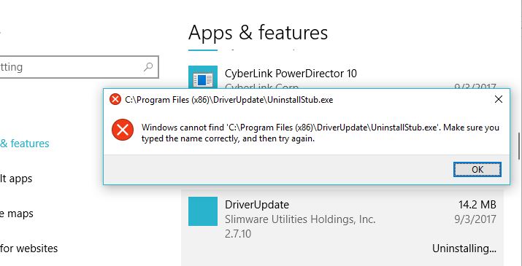
Task: Focus the settings search field
Action: tap(79, 67)
